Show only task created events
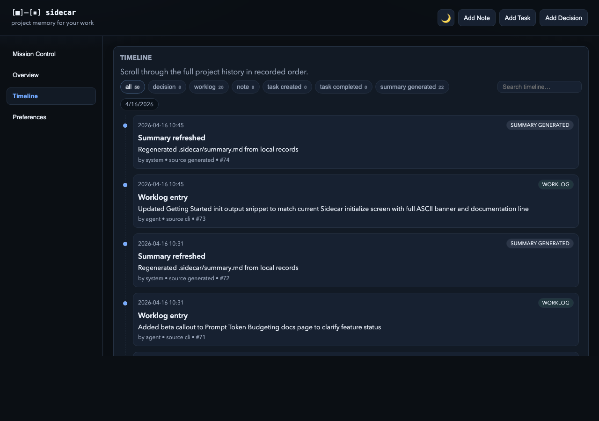The width and height of the screenshot is (599, 421). [287, 87]
